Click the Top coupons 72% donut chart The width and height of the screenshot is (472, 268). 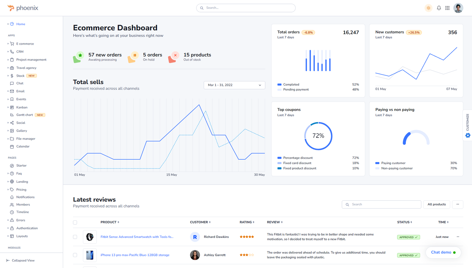coord(318,136)
